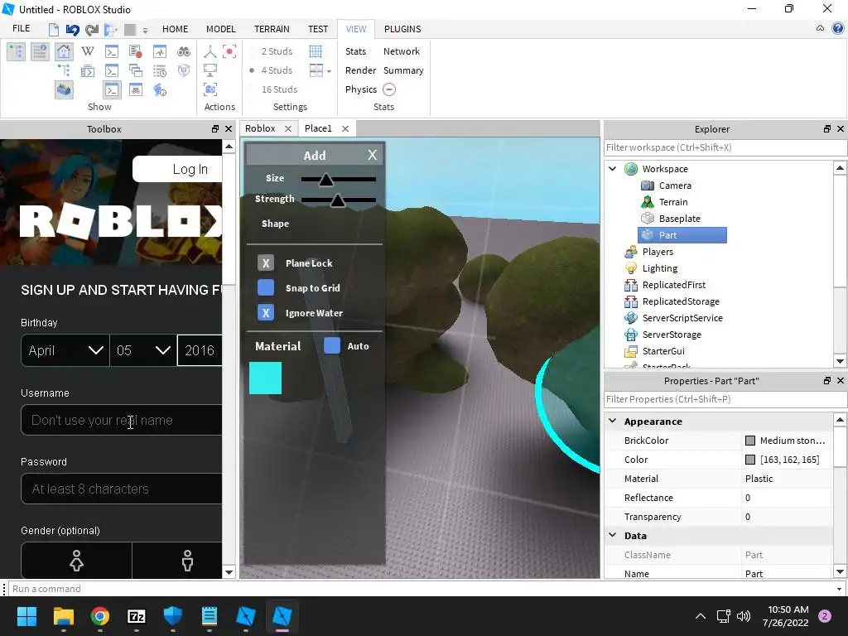Viewport: 848px width, 636px height.
Task: Click the Physics stats button
Action: pyautogui.click(x=361, y=89)
